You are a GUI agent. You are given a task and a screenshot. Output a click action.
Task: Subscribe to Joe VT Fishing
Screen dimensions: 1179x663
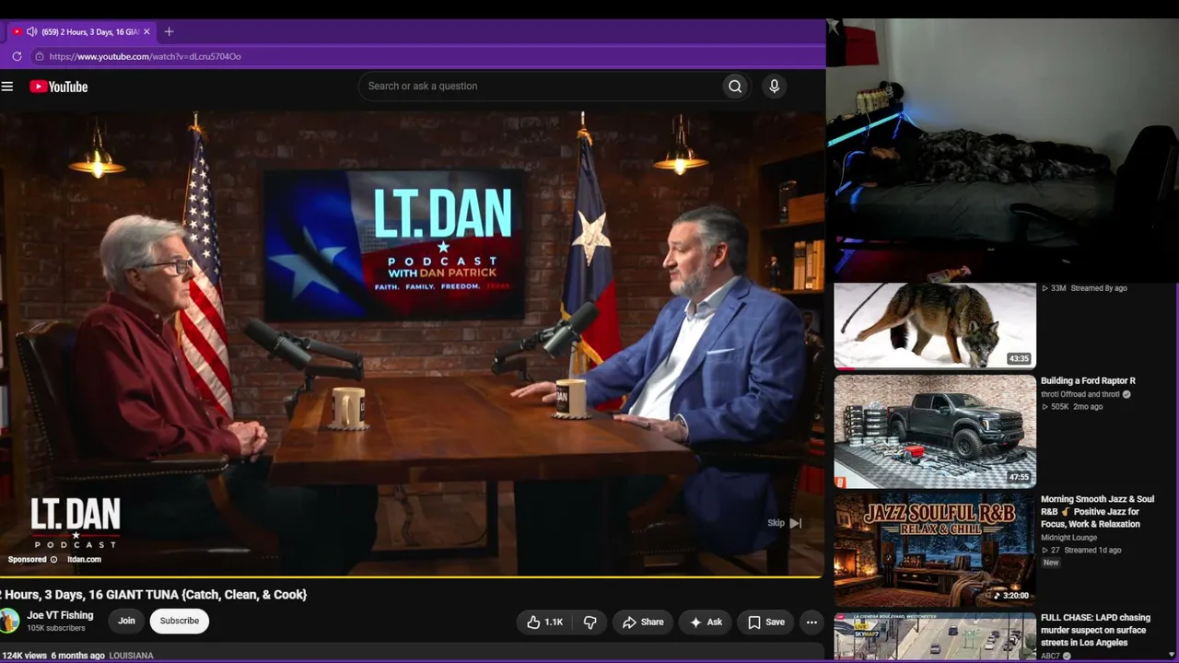[179, 621]
